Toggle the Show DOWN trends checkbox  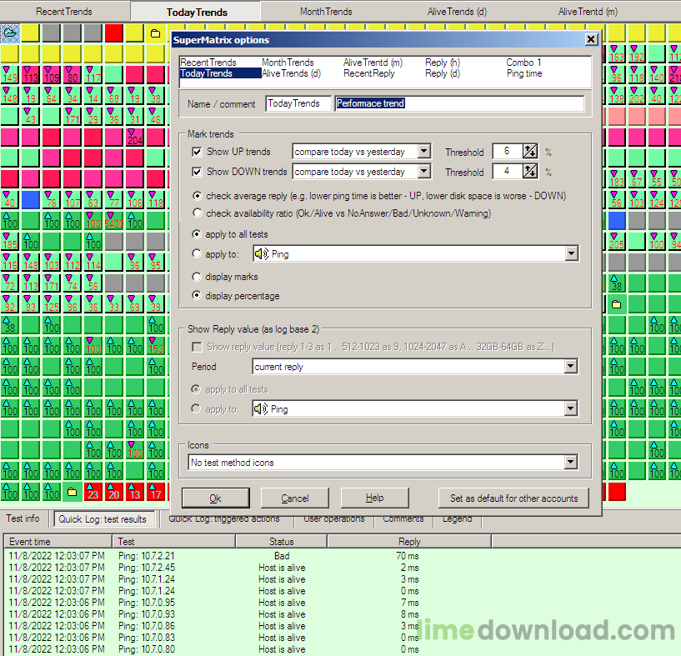[x=197, y=172]
